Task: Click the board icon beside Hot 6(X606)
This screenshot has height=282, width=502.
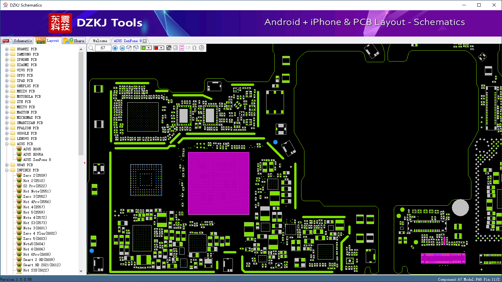Action: pyautogui.click(x=19, y=249)
